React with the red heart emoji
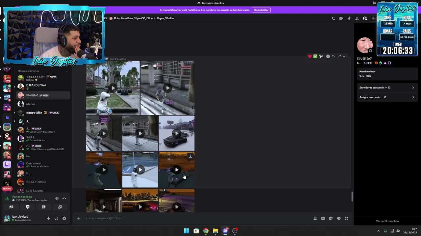This screenshot has width=421, height=236. click(310, 56)
